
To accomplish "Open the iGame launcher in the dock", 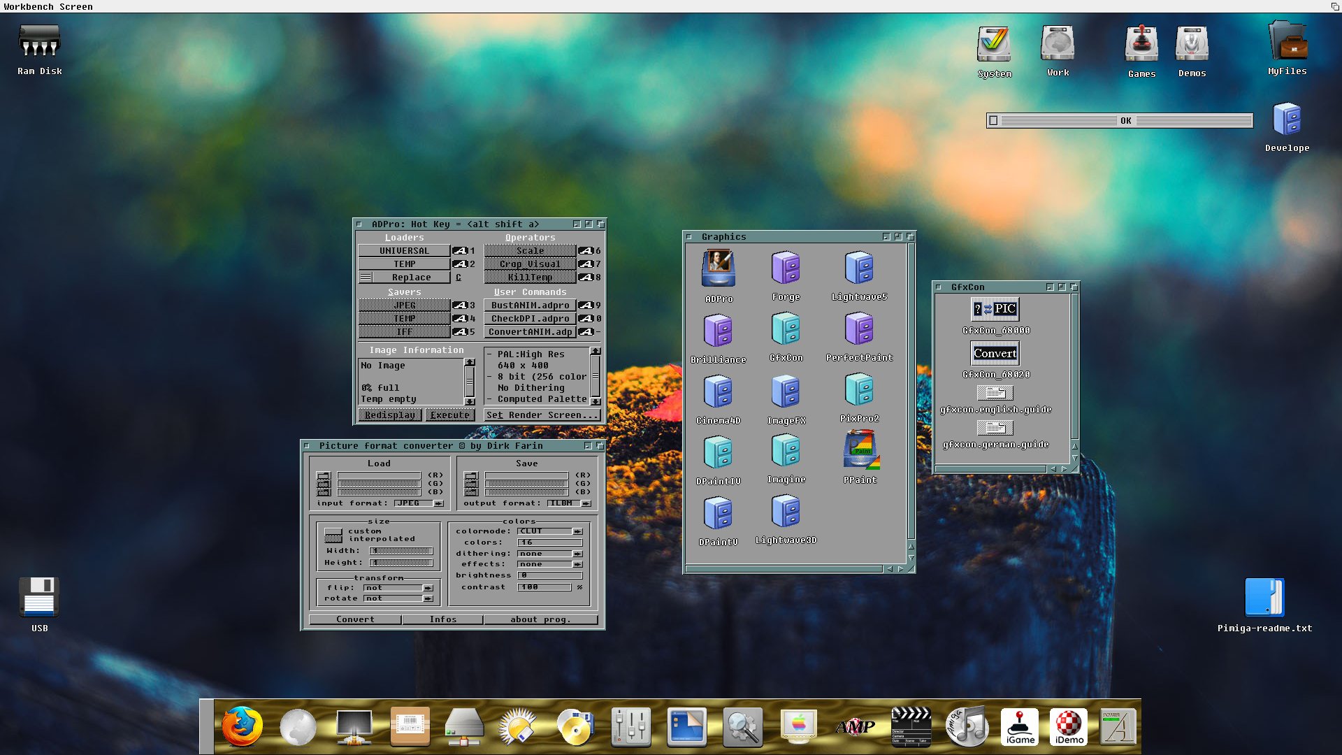I will tap(1020, 727).
